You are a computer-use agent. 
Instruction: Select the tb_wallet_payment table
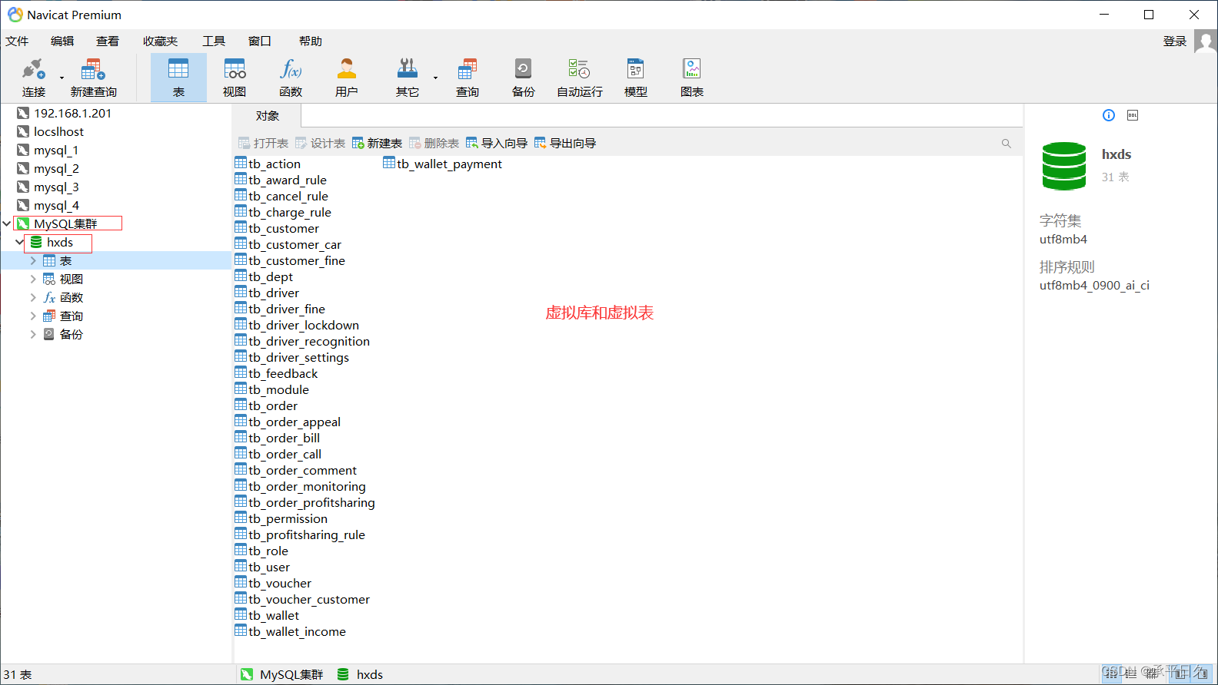click(443, 164)
